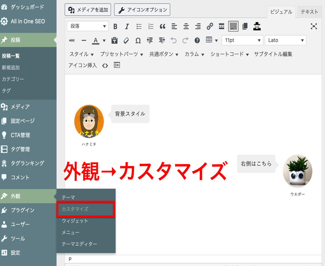325x266 pixels.
Task: Click the insert link icon
Action: tap(210, 26)
